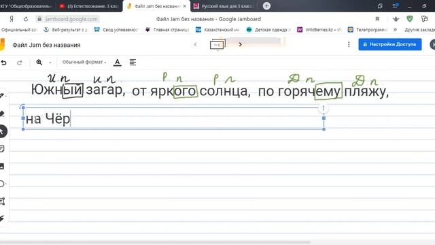Open the text box three-dot menu
The height and width of the screenshot is (245, 435).
point(324,108)
